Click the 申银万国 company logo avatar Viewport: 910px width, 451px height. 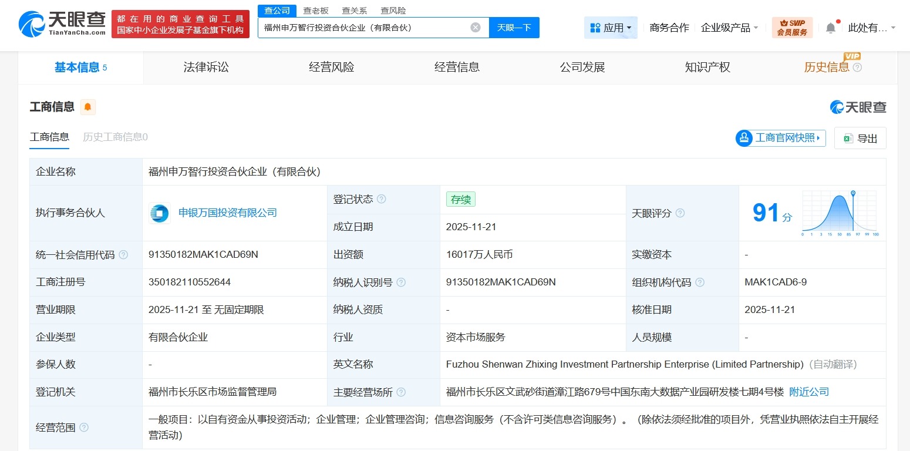159,213
